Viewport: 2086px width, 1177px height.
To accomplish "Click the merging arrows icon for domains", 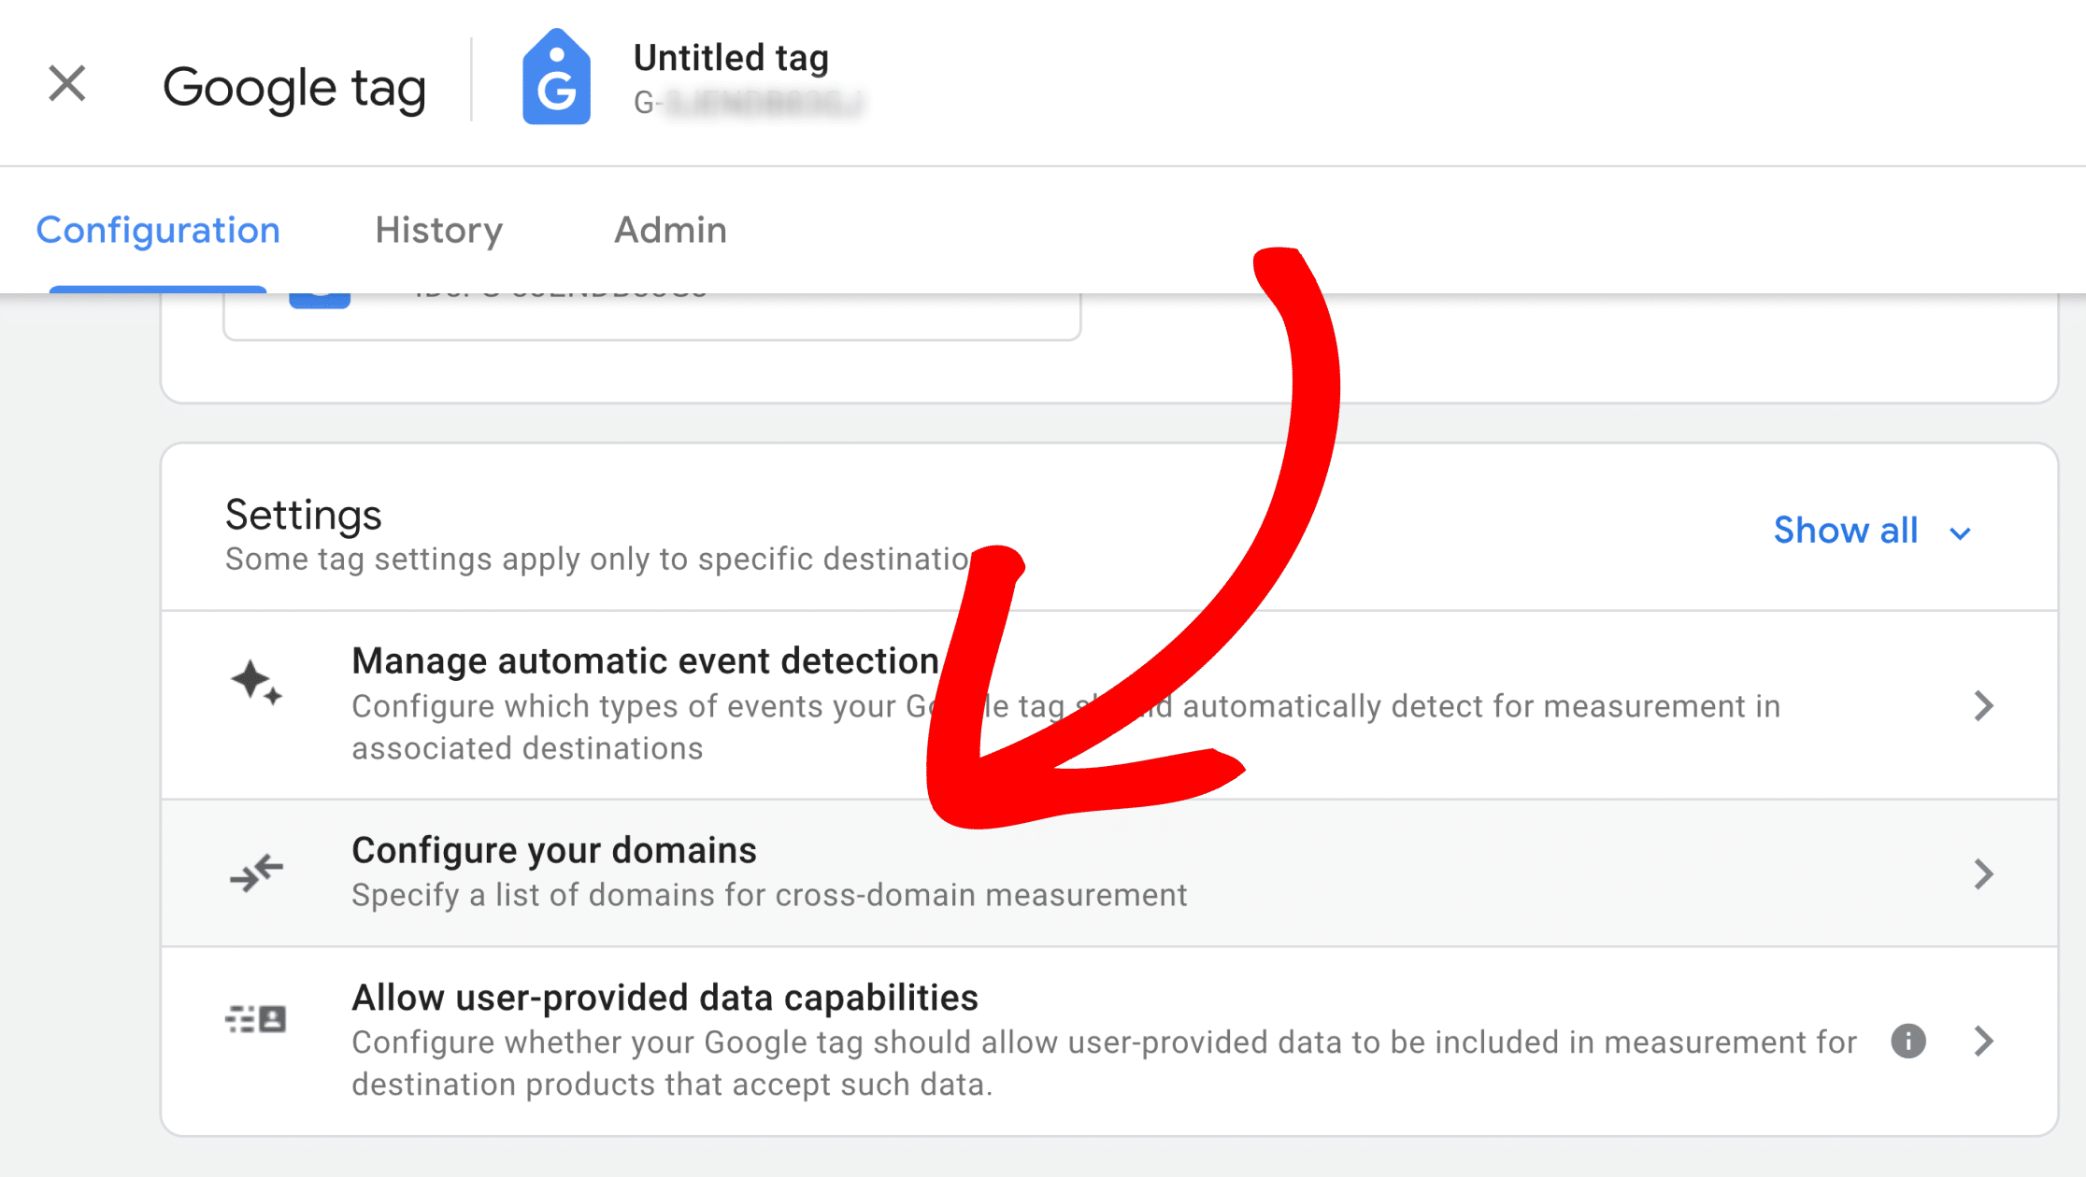I will click(x=256, y=872).
